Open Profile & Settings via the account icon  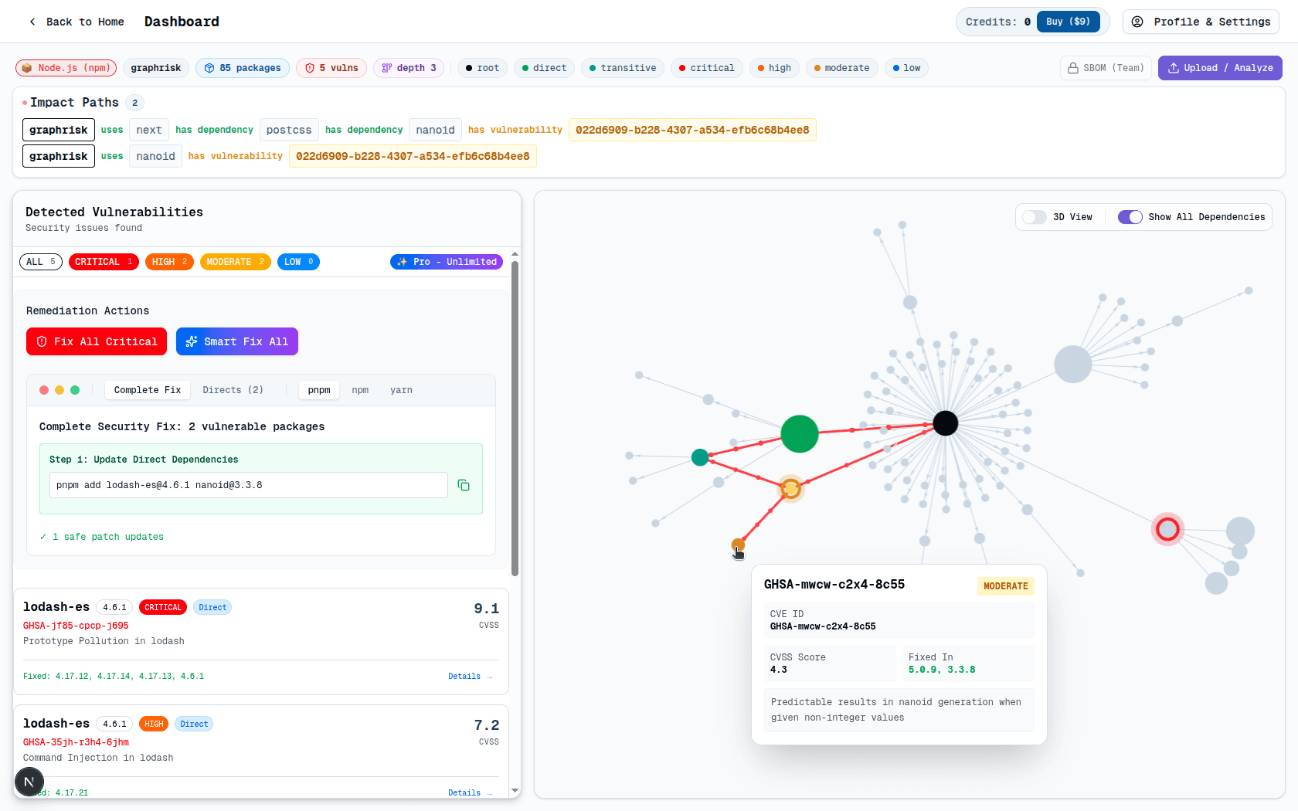click(x=1137, y=22)
